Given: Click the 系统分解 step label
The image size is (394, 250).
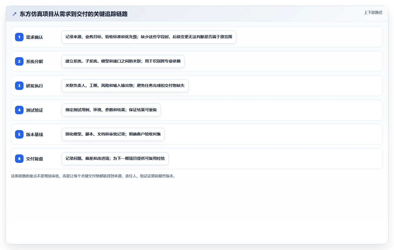Looking at the screenshot, I should point(35,61).
